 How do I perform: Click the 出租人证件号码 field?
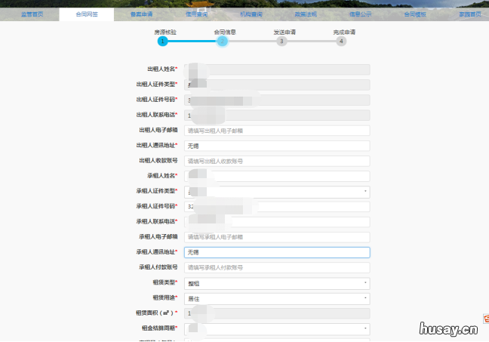[x=277, y=100]
